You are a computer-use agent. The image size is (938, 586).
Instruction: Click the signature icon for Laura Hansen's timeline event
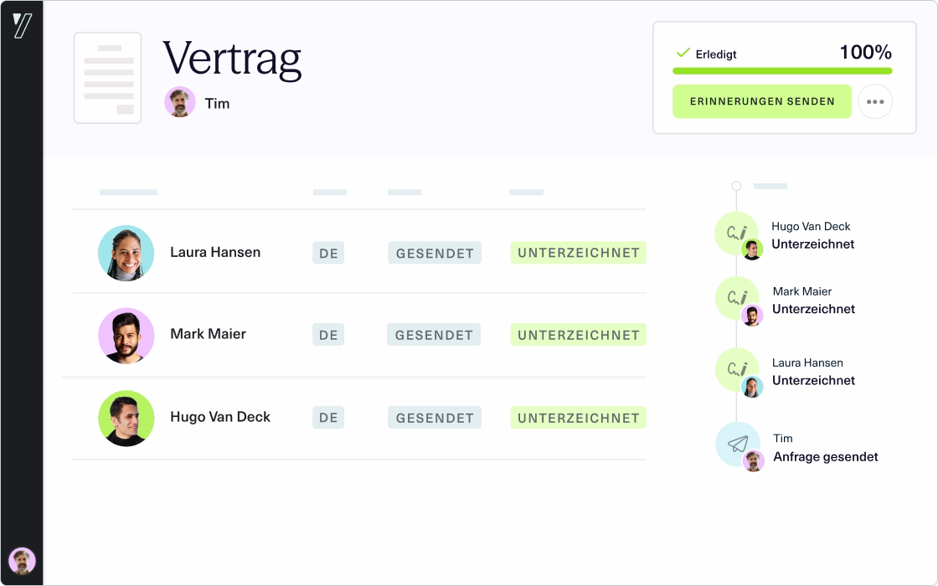736,369
